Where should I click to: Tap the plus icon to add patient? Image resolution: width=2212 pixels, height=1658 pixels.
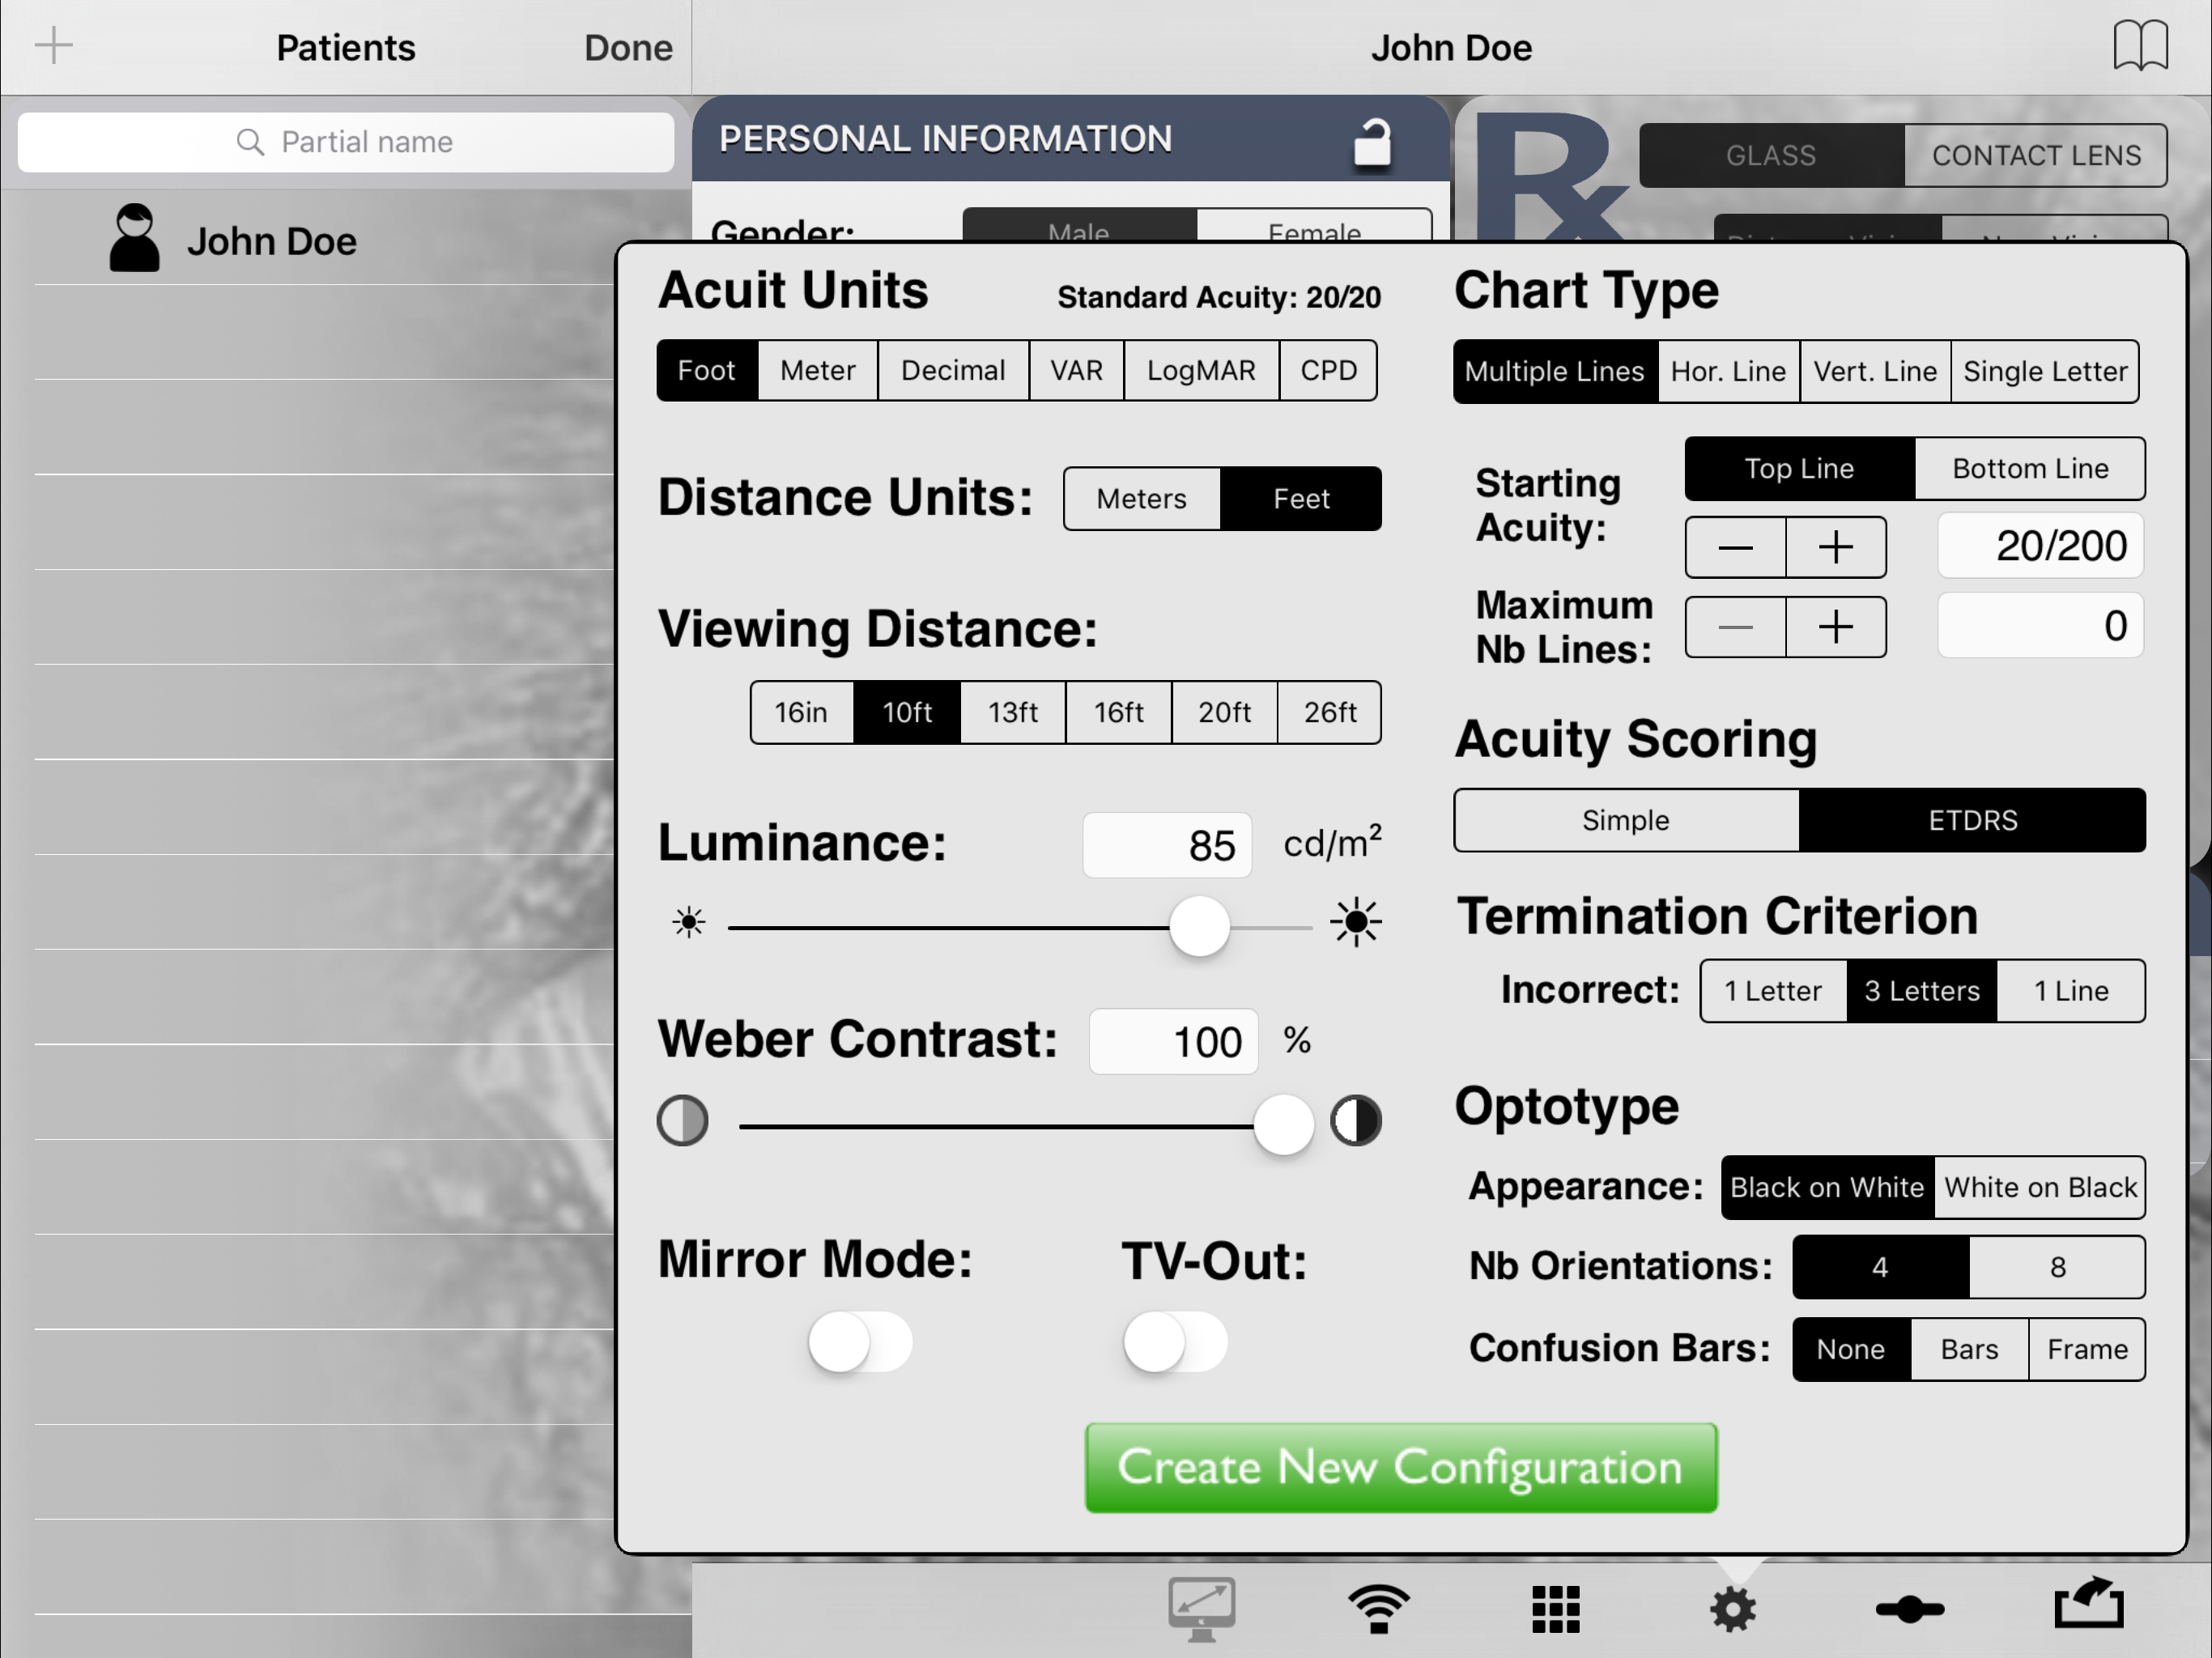[x=53, y=46]
